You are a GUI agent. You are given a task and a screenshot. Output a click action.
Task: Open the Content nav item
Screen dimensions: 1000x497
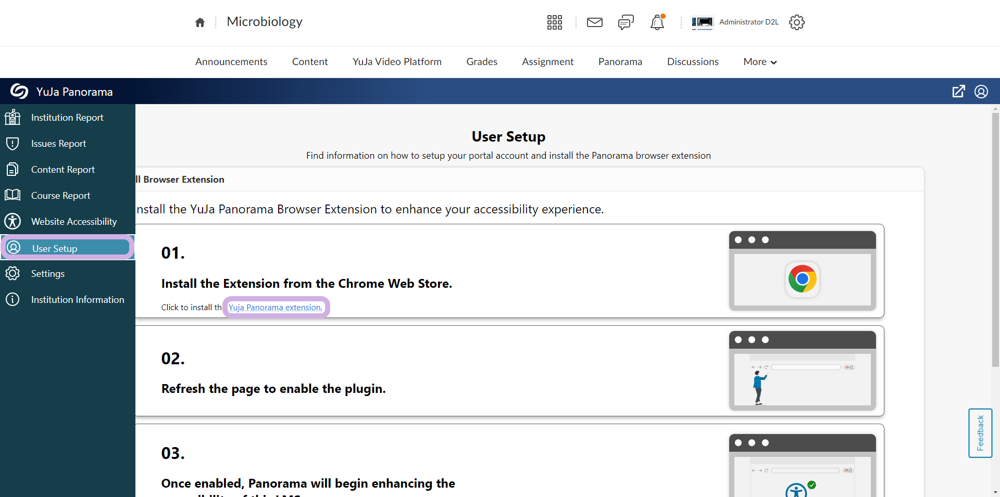point(310,62)
